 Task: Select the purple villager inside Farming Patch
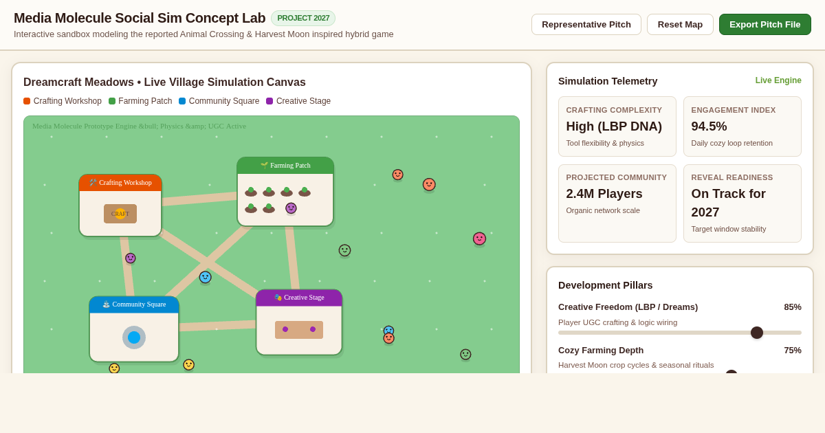click(291, 208)
